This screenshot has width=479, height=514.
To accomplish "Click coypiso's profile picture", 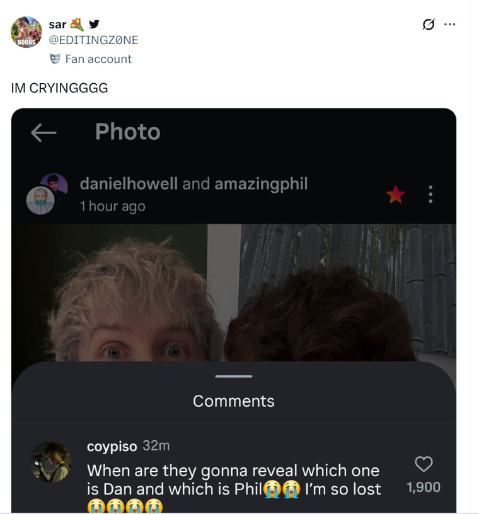I will click(51, 462).
